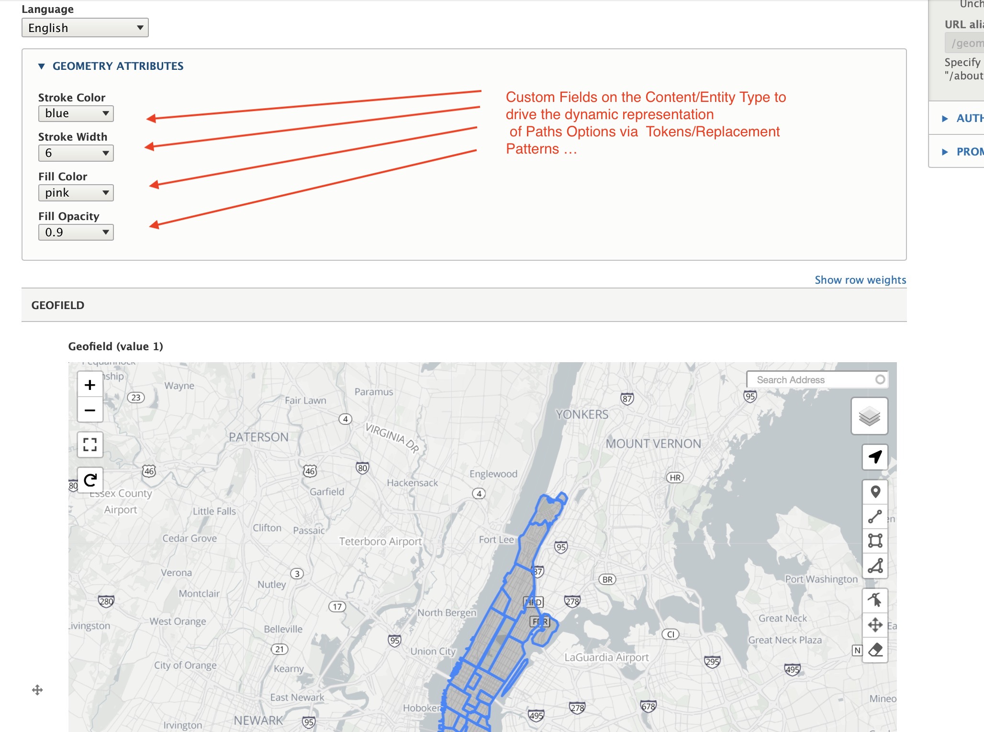Click the map zoom out button
984x732 pixels.
tap(90, 410)
